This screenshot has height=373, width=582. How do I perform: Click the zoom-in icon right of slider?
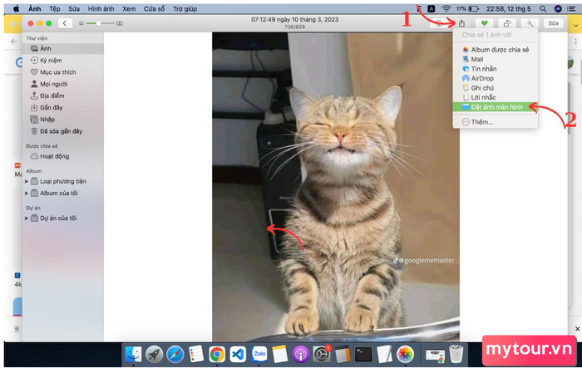point(120,23)
